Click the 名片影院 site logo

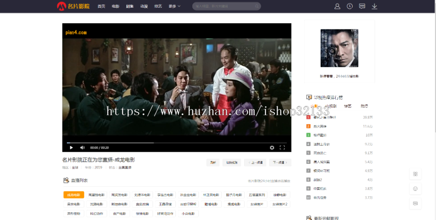tap(74, 6)
